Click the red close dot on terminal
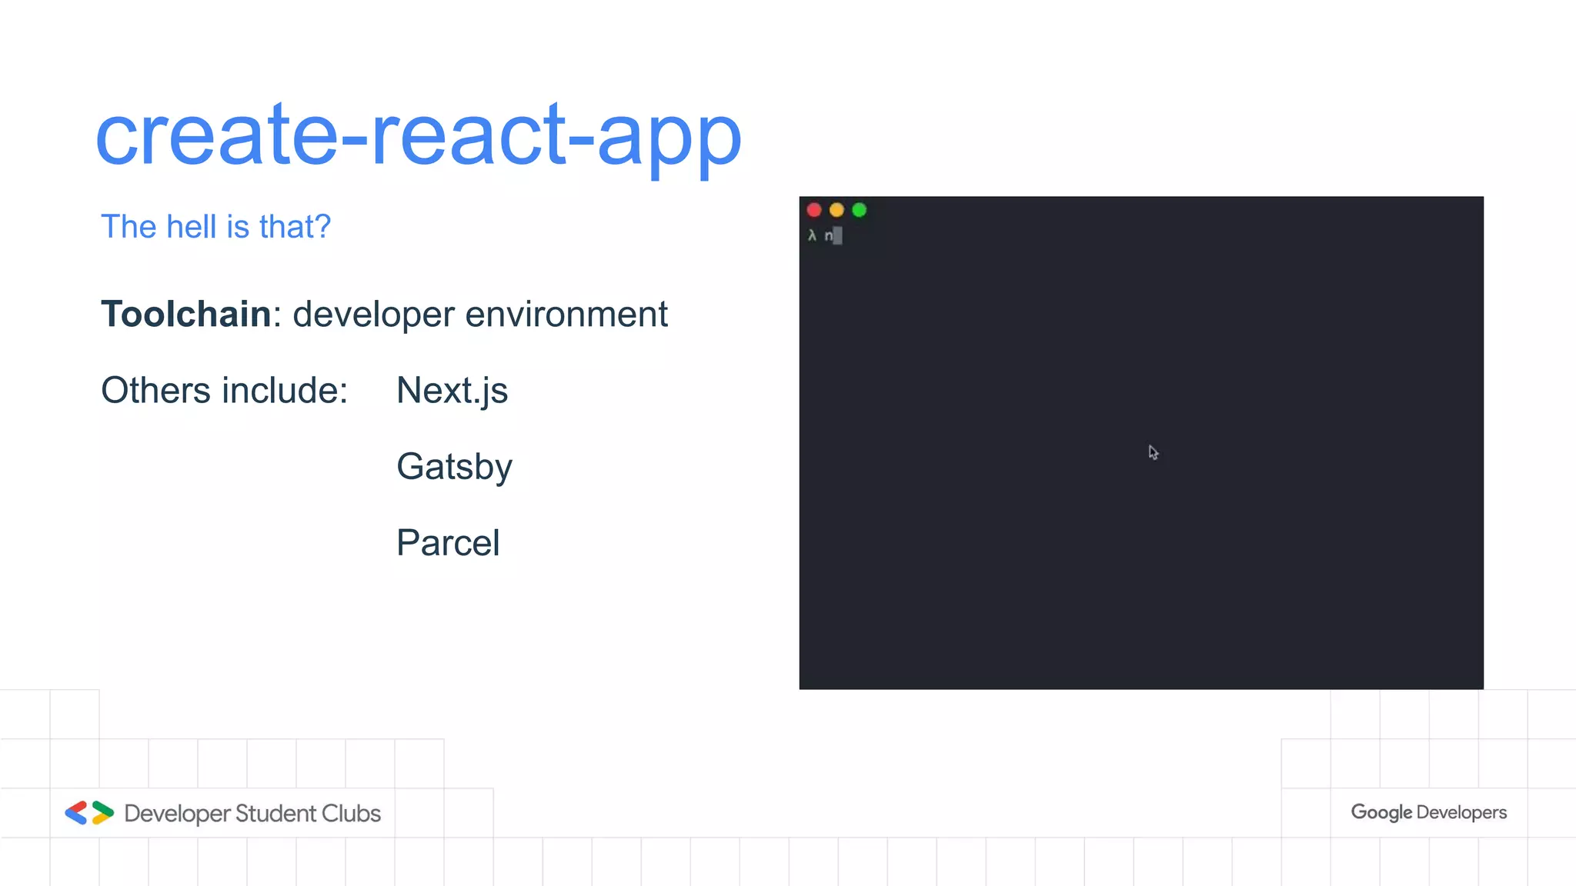Viewport: 1576px width, 886px height. [x=814, y=210]
